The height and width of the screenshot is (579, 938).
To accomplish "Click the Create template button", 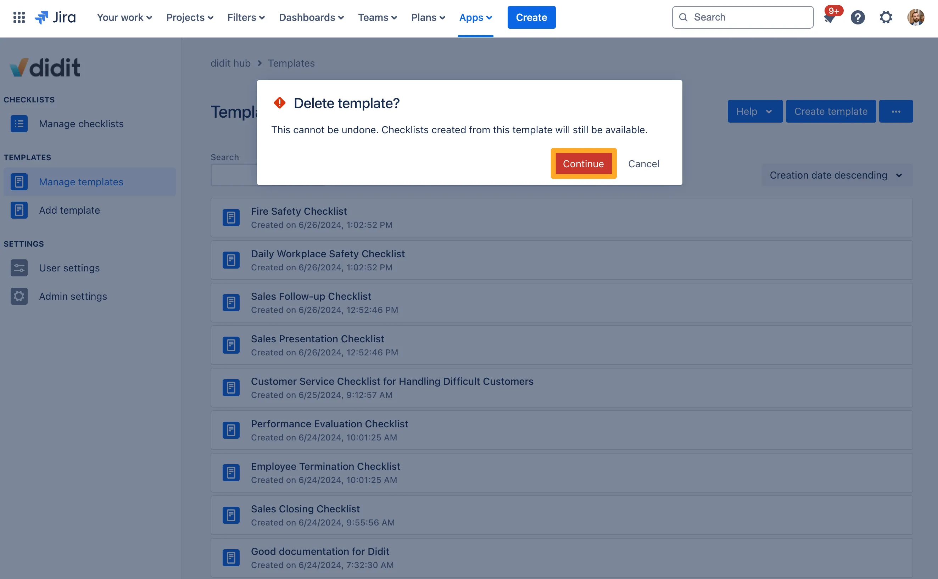I will [x=830, y=111].
